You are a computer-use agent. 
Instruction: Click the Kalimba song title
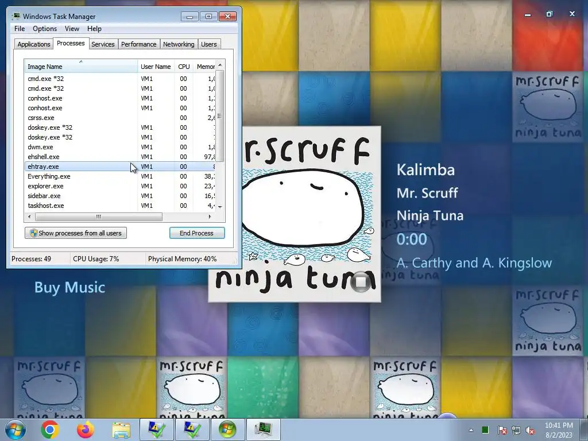[x=425, y=169]
